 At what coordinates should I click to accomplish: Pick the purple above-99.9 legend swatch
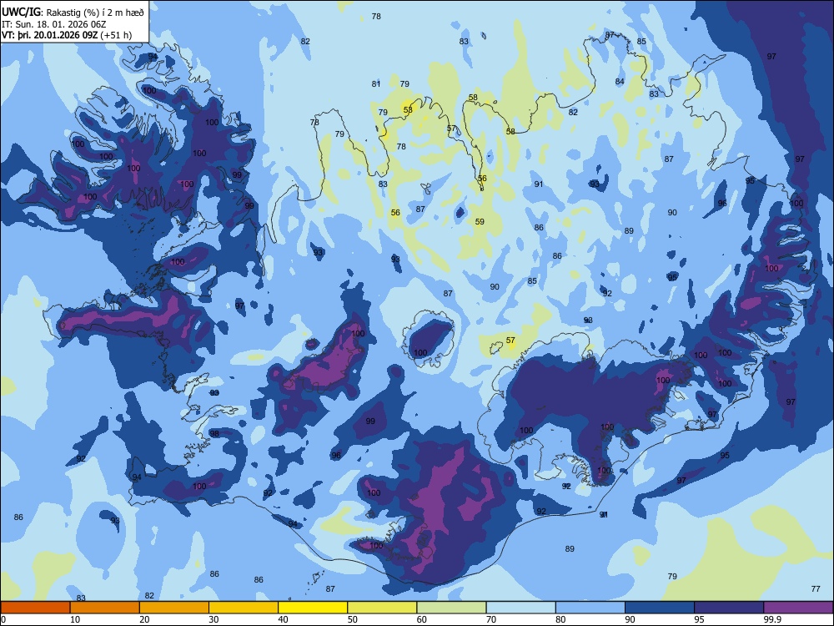(798, 608)
